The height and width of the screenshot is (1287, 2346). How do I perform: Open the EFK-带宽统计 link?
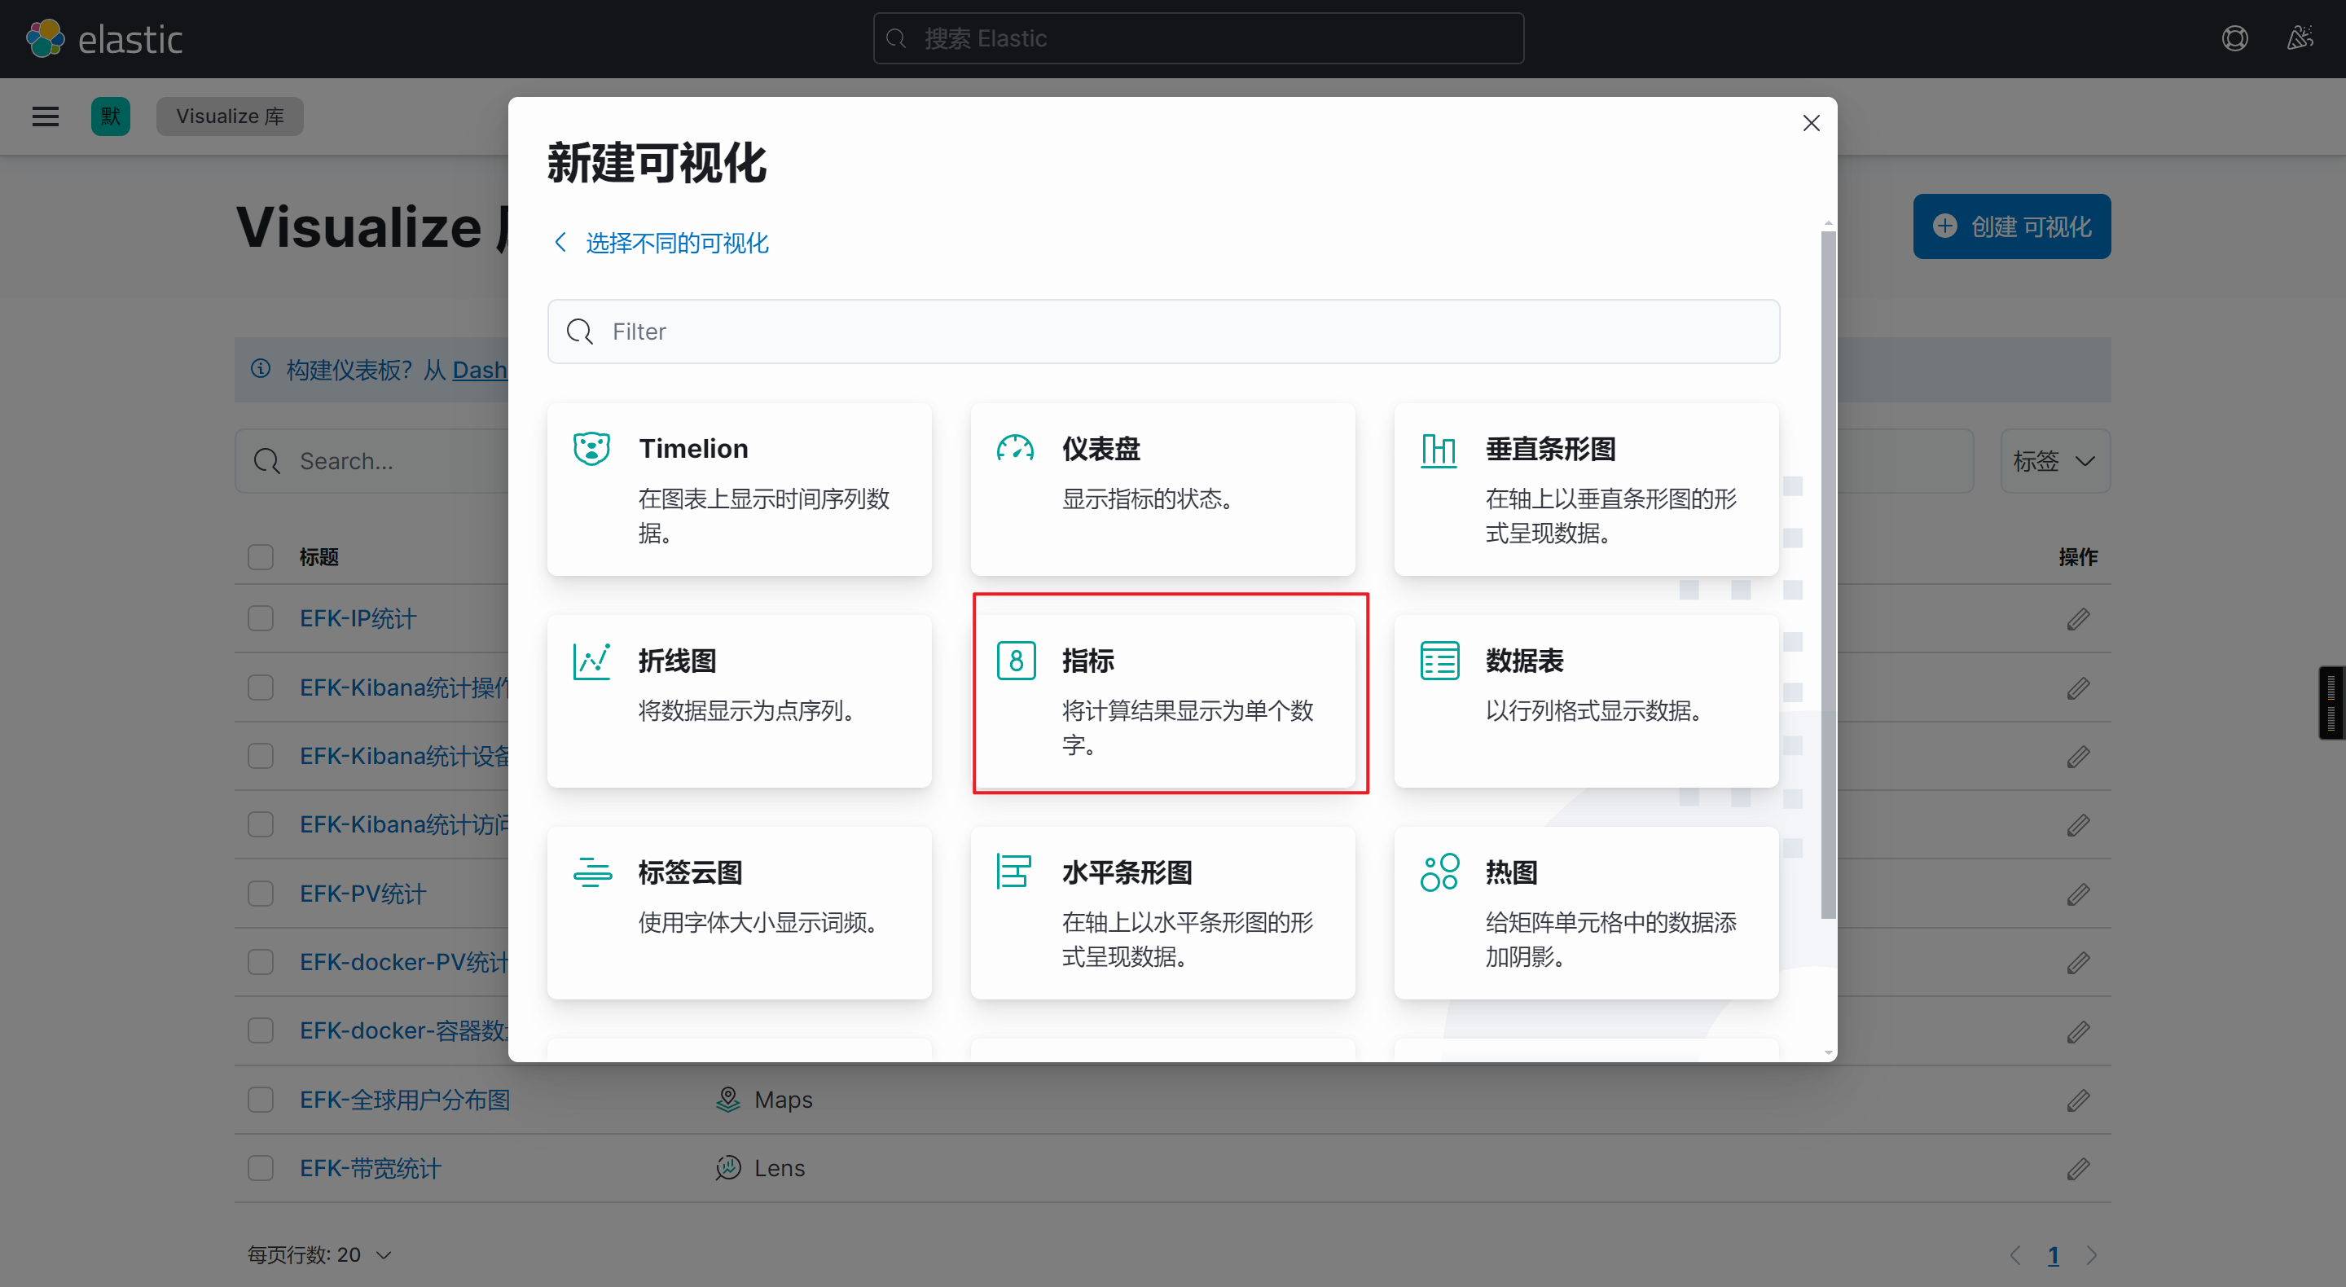coord(371,1168)
